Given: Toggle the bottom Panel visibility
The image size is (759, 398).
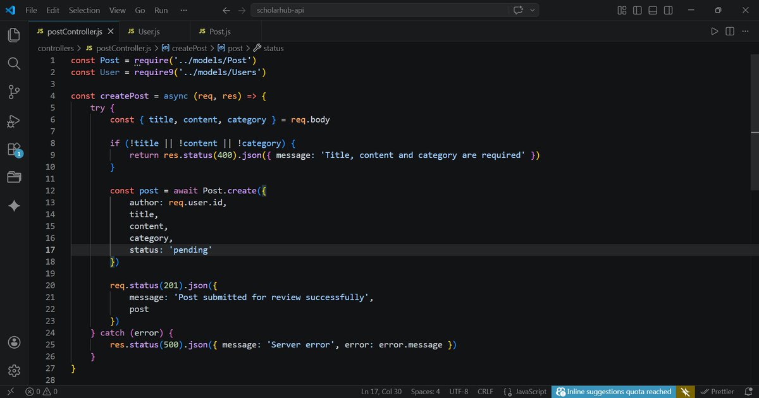Looking at the screenshot, I should point(653,10).
